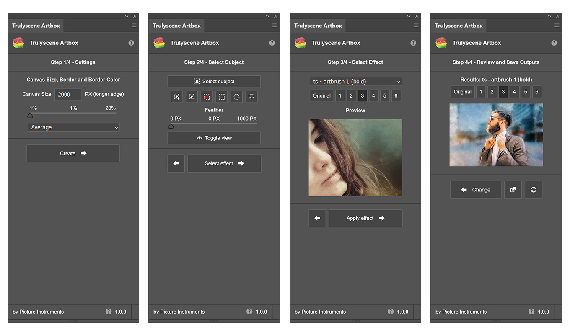Click the deselect icon with red slash
Screen dimensions: 570x335
click(x=207, y=97)
